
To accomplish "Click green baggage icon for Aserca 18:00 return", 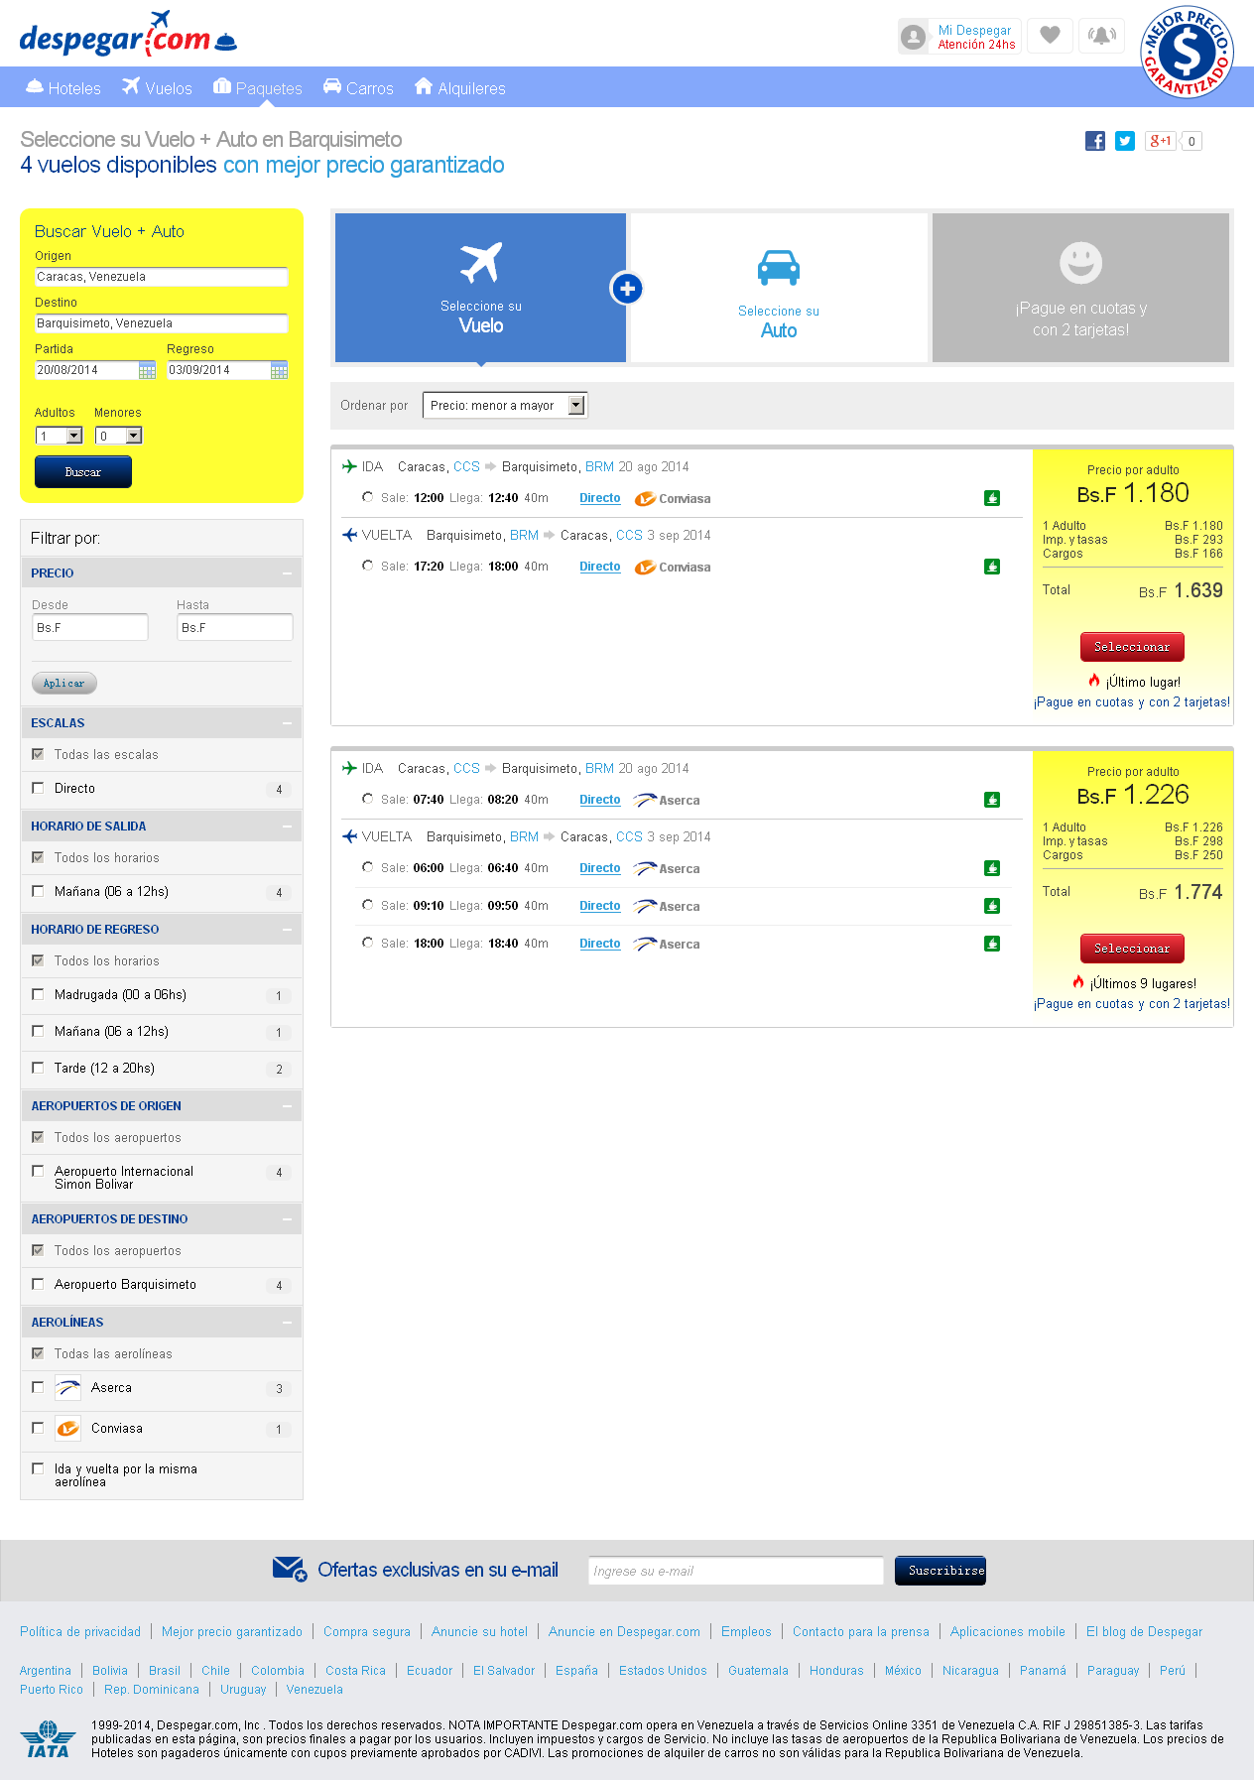I will 992,944.
